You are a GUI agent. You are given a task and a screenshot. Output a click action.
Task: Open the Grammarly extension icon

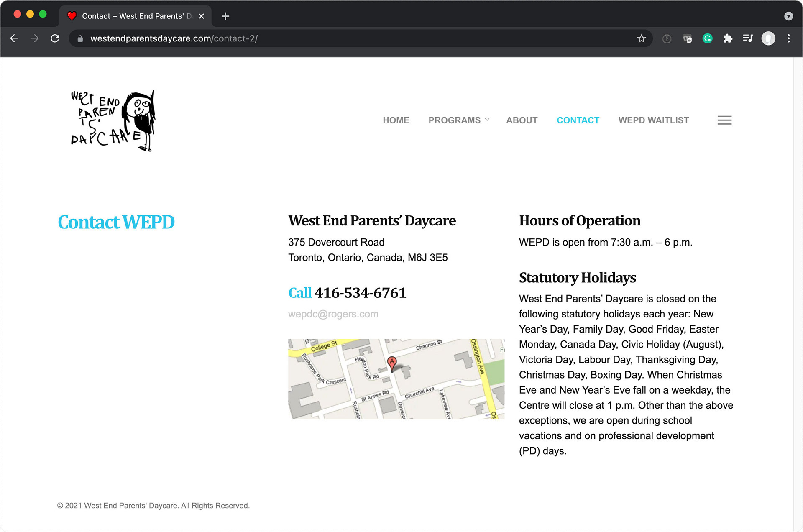tap(707, 38)
